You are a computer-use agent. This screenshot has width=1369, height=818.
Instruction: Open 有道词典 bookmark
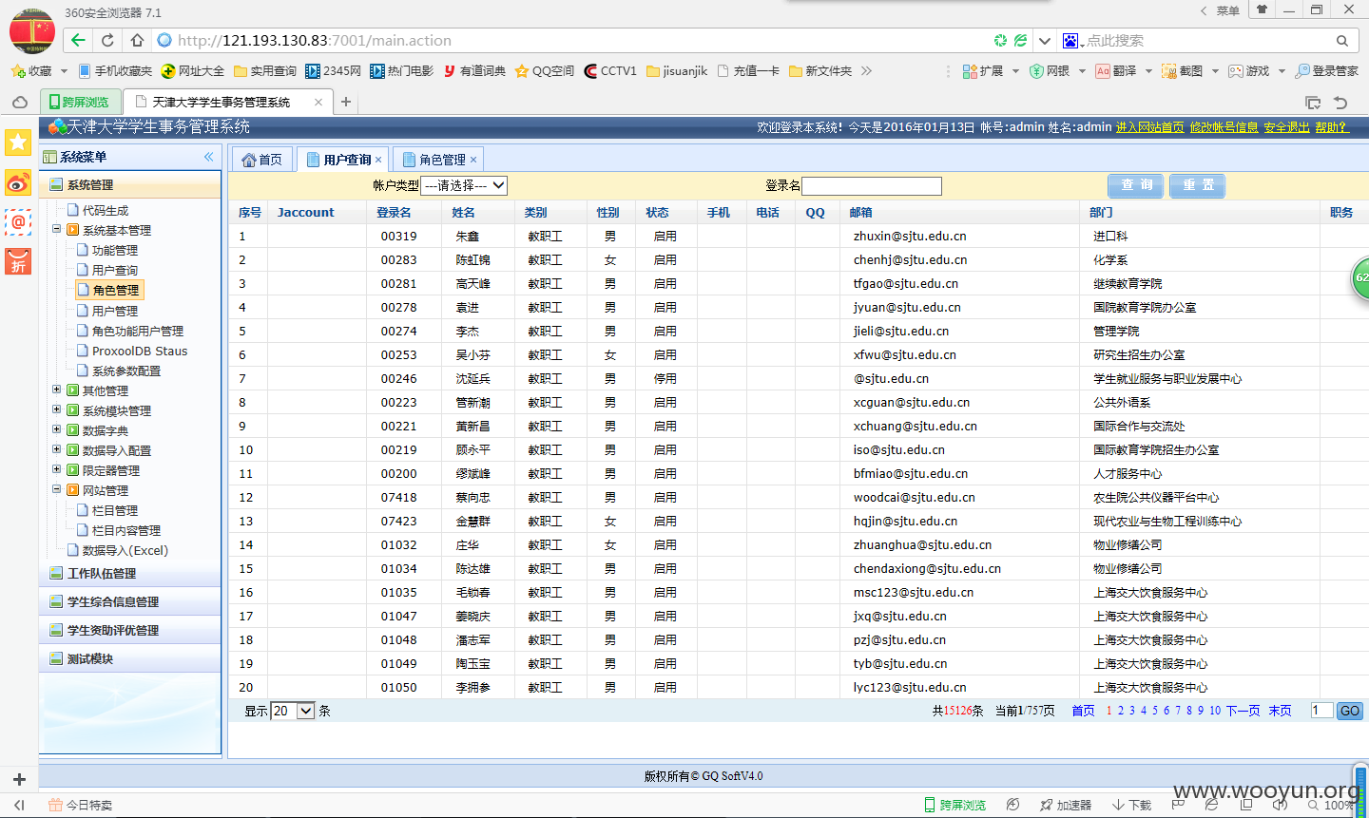(x=474, y=71)
